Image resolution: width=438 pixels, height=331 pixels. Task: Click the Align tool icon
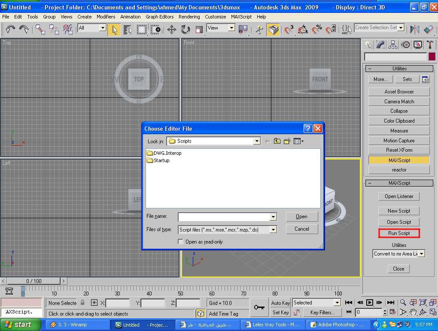click(x=428, y=30)
